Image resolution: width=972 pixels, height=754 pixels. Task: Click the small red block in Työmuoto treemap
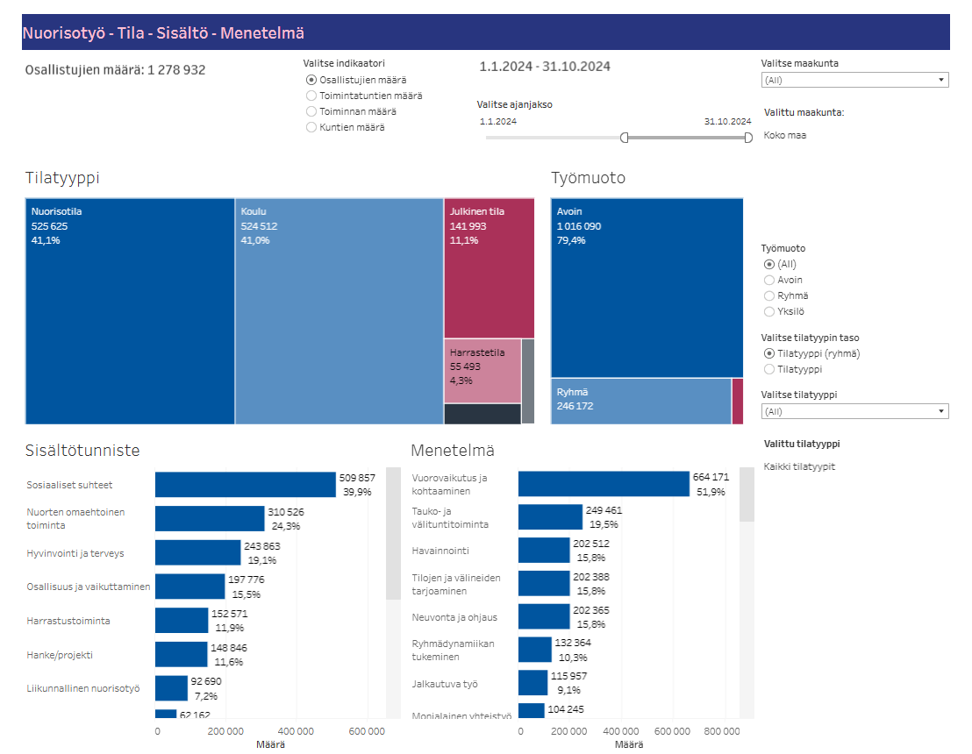tap(738, 402)
